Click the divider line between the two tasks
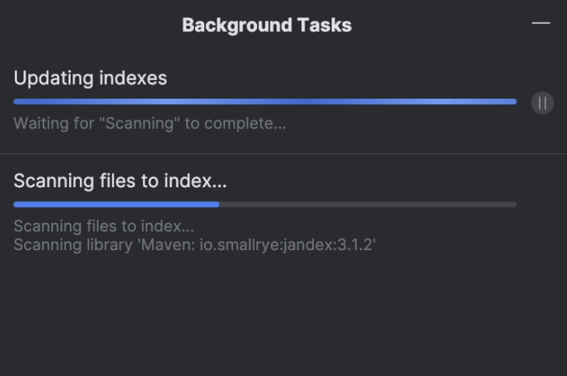Image resolution: width=567 pixels, height=376 pixels. (x=283, y=154)
